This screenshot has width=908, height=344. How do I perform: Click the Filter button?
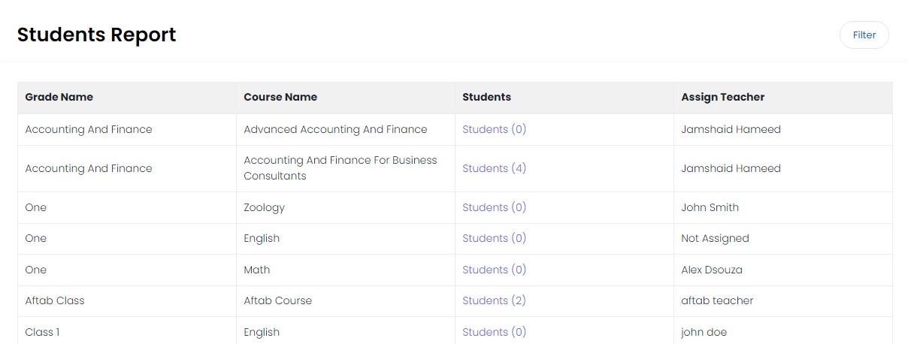tap(864, 35)
